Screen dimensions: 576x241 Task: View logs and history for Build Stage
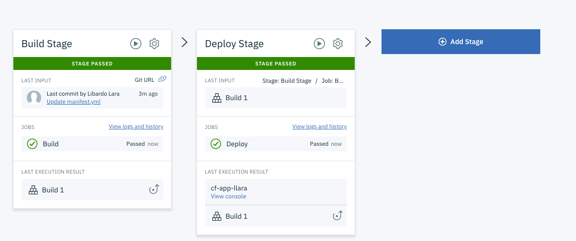pos(136,126)
